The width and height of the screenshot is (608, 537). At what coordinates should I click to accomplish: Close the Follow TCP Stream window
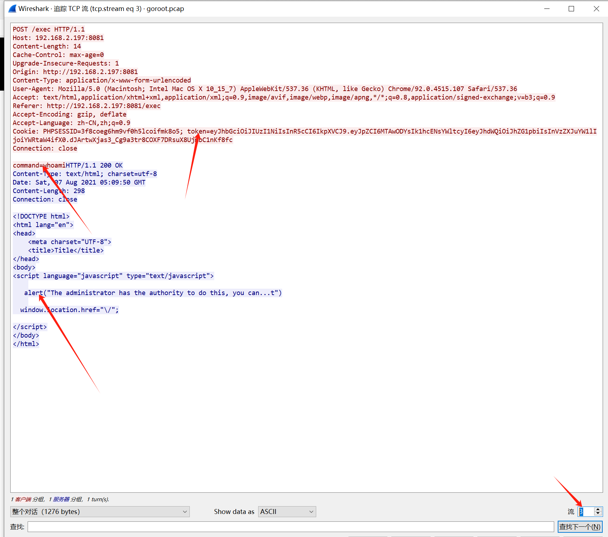[596, 9]
